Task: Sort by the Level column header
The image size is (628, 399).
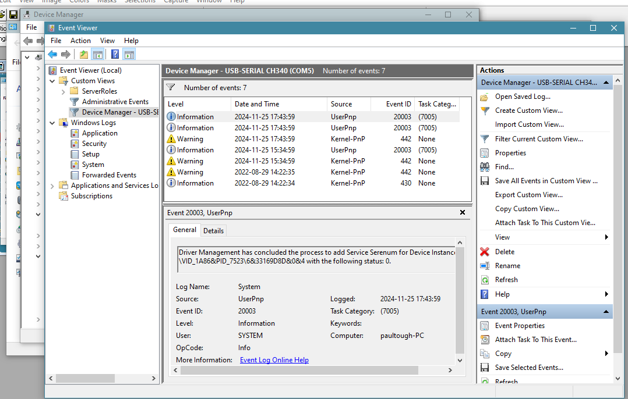Action: pyautogui.click(x=197, y=104)
